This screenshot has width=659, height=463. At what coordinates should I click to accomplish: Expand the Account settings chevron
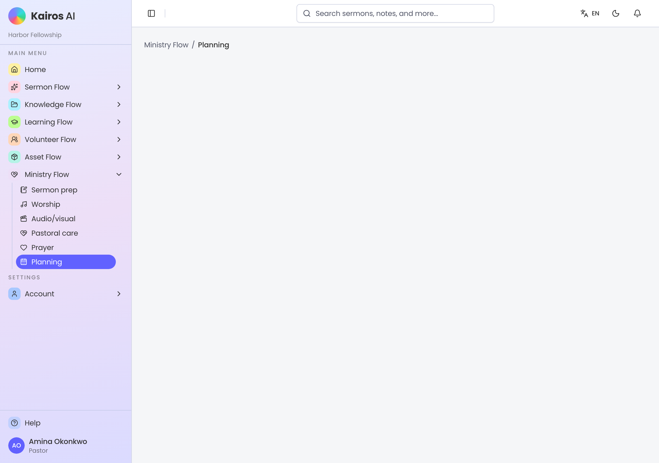[x=119, y=294]
